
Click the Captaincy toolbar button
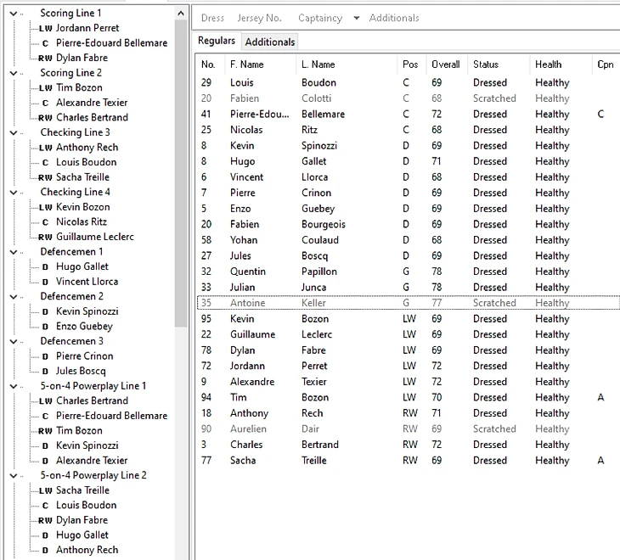tap(320, 18)
